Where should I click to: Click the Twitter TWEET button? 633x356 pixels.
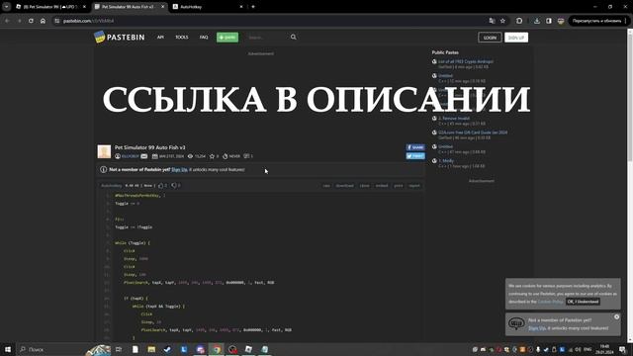click(x=415, y=156)
